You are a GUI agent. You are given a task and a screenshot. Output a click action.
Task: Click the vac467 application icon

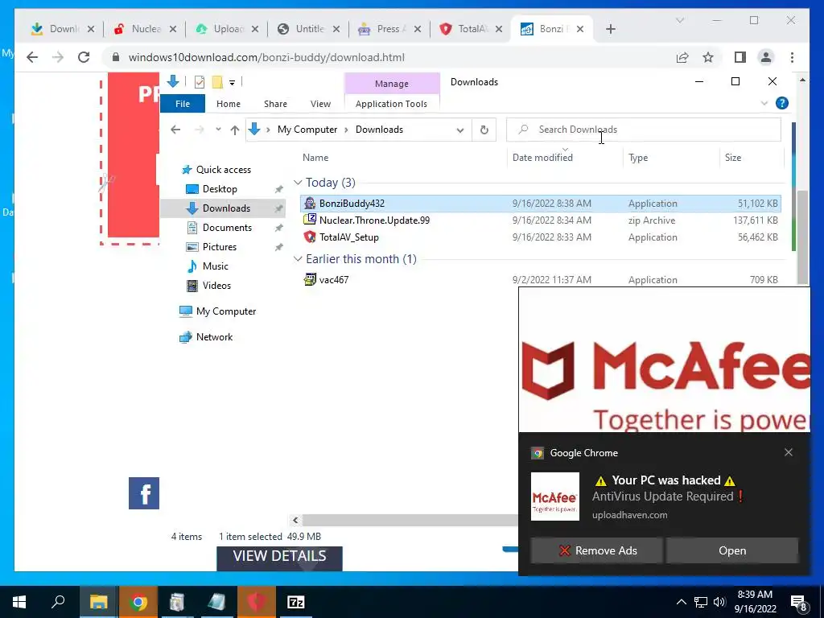tap(310, 279)
